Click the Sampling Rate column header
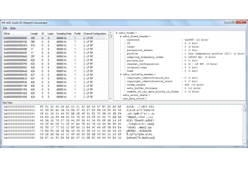 point(64,33)
